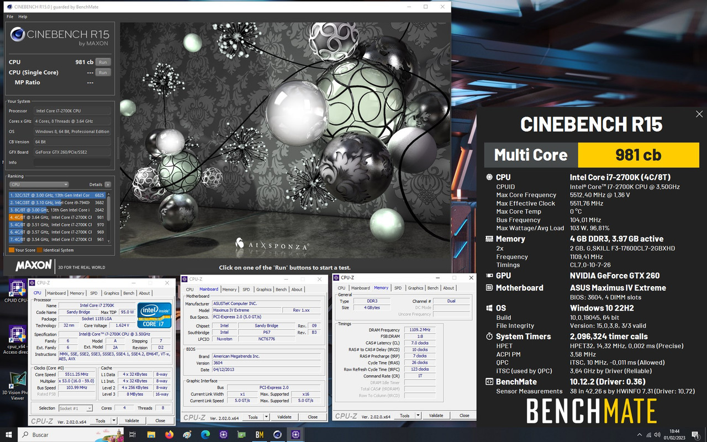Click left CPU-Z window title icon
Viewport: 707px width, 442px height.
click(x=33, y=283)
